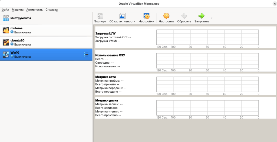Click the Метрика чтения label
The width and height of the screenshot is (277, 142).
pyautogui.click(x=109, y=112)
